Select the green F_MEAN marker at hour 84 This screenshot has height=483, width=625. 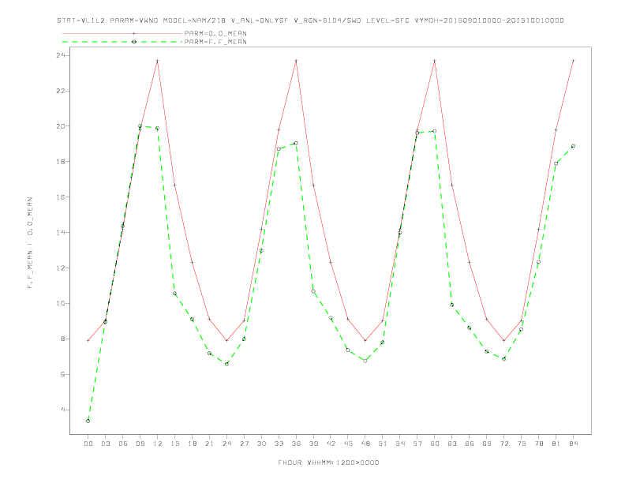tap(573, 146)
